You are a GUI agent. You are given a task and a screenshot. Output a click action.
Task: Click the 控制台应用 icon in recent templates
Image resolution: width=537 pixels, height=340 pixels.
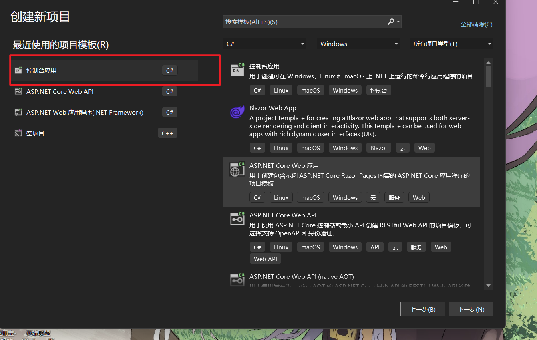[x=18, y=70]
